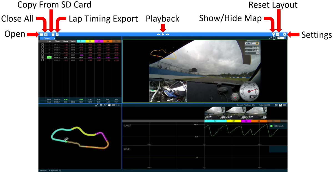Start video playback with the play button
This screenshot has width=333, height=172.
163,34
